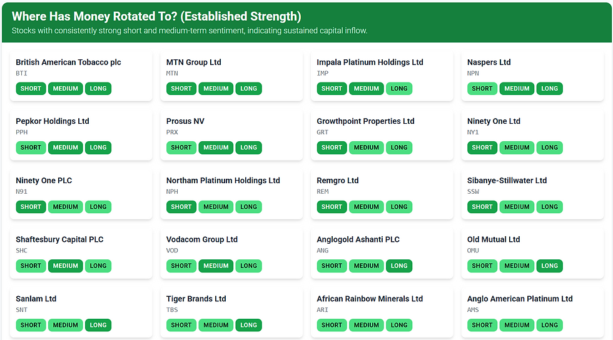Viewport: 613px width, 340px height.
Task: Click LONG badge on Tiger Brands card
Action: tap(249, 325)
